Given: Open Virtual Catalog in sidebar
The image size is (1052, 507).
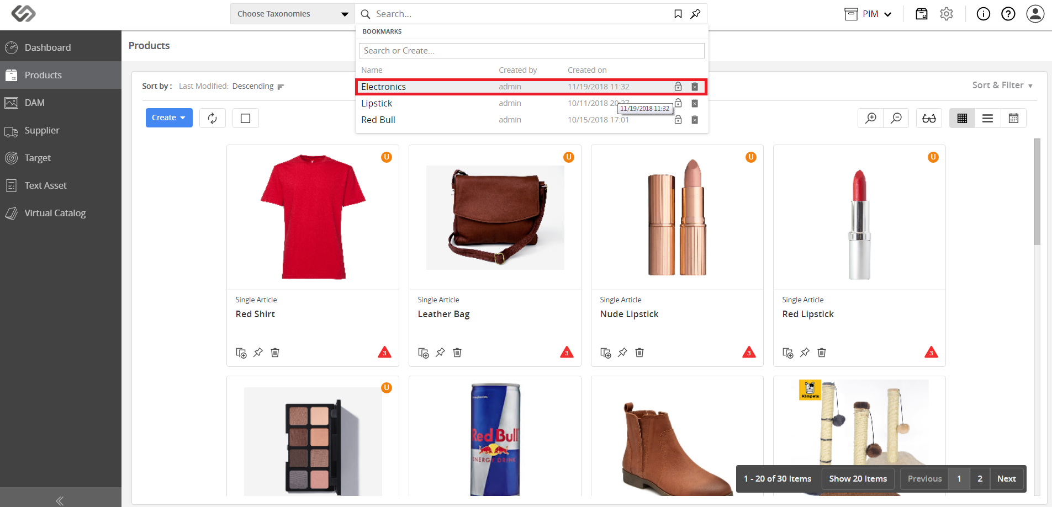Looking at the screenshot, I should pyautogui.click(x=61, y=213).
